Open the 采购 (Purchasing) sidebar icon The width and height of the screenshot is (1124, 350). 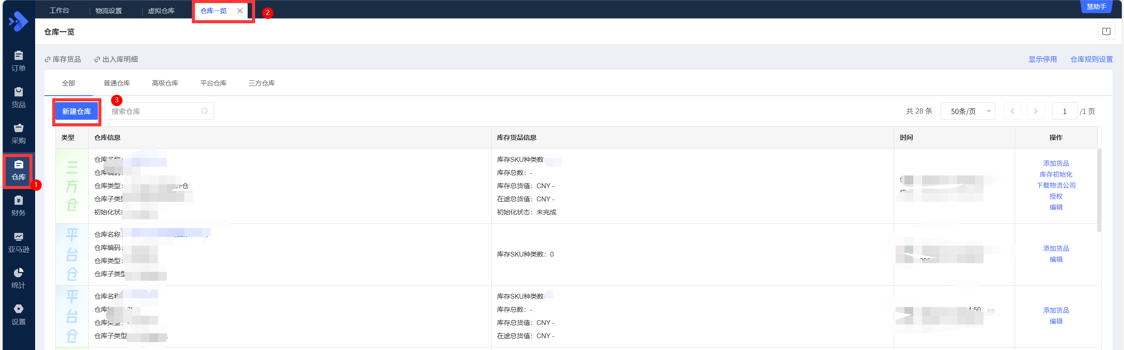click(x=18, y=133)
